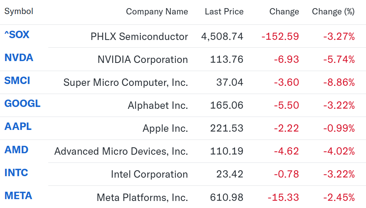Screen dimensions: 366x208
Task: Click Meta Platforms change value -15.33
Action: [x=283, y=198]
